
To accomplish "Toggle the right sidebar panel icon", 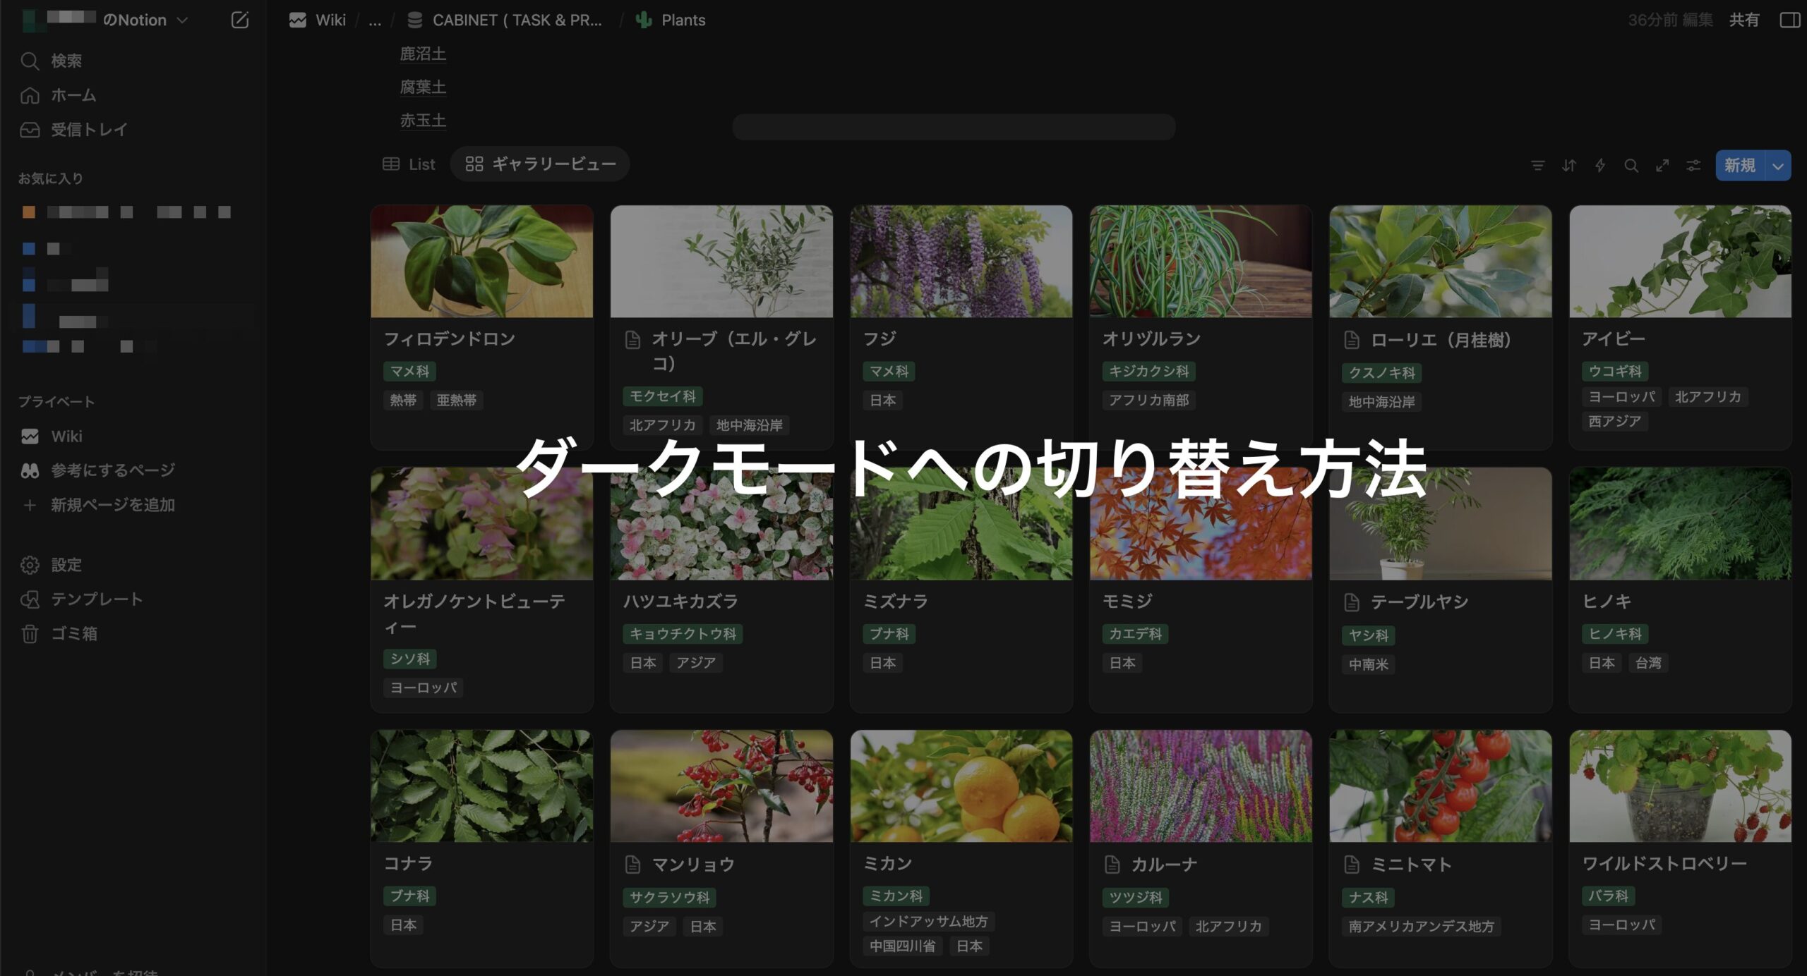I will coord(1789,20).
